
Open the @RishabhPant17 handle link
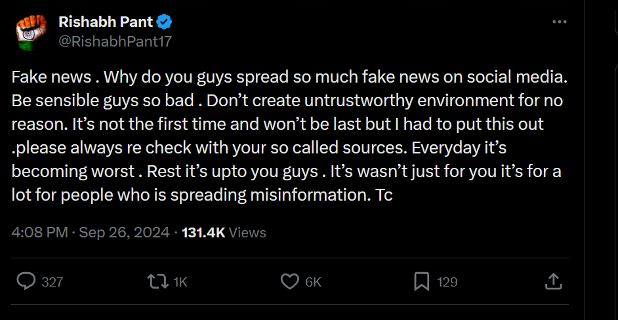(115, 41)
